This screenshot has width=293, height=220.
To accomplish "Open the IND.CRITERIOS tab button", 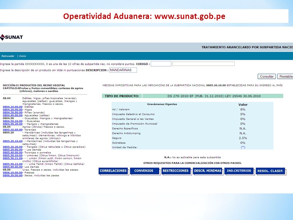I will tap(239, 171).
